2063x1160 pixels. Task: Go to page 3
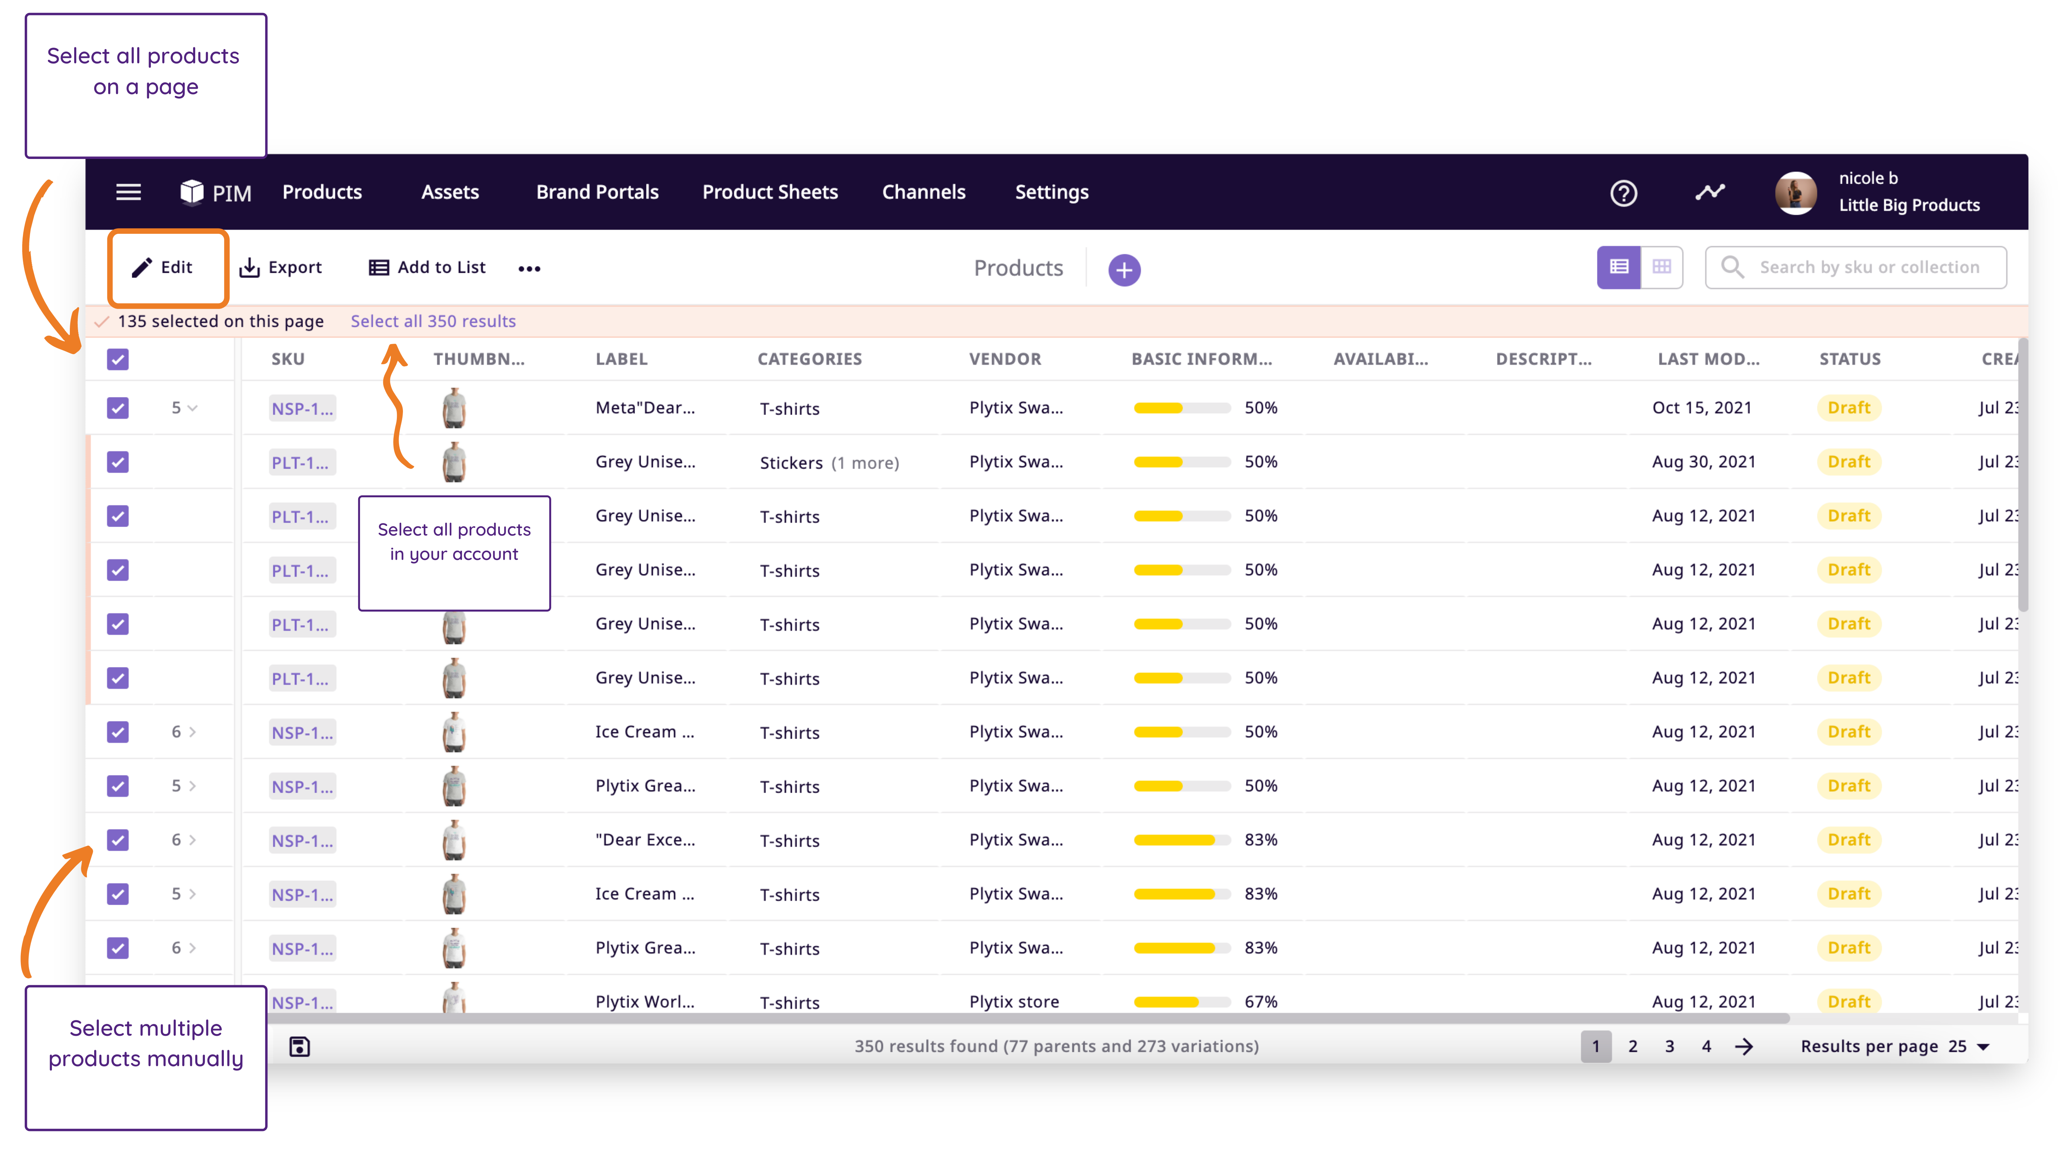coord(1670,1046)
